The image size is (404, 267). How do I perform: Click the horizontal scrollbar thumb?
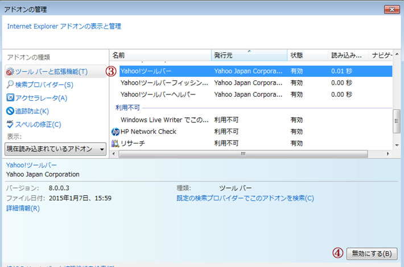243,154
